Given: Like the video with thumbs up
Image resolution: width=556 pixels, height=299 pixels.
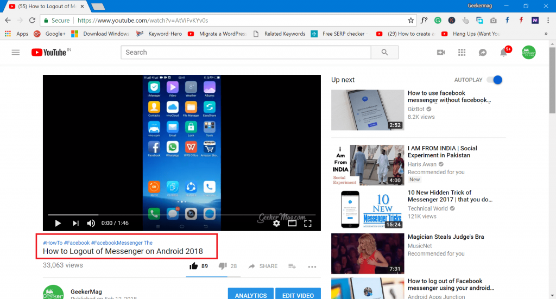Looking at the screenshot, I should coord(194,266).
